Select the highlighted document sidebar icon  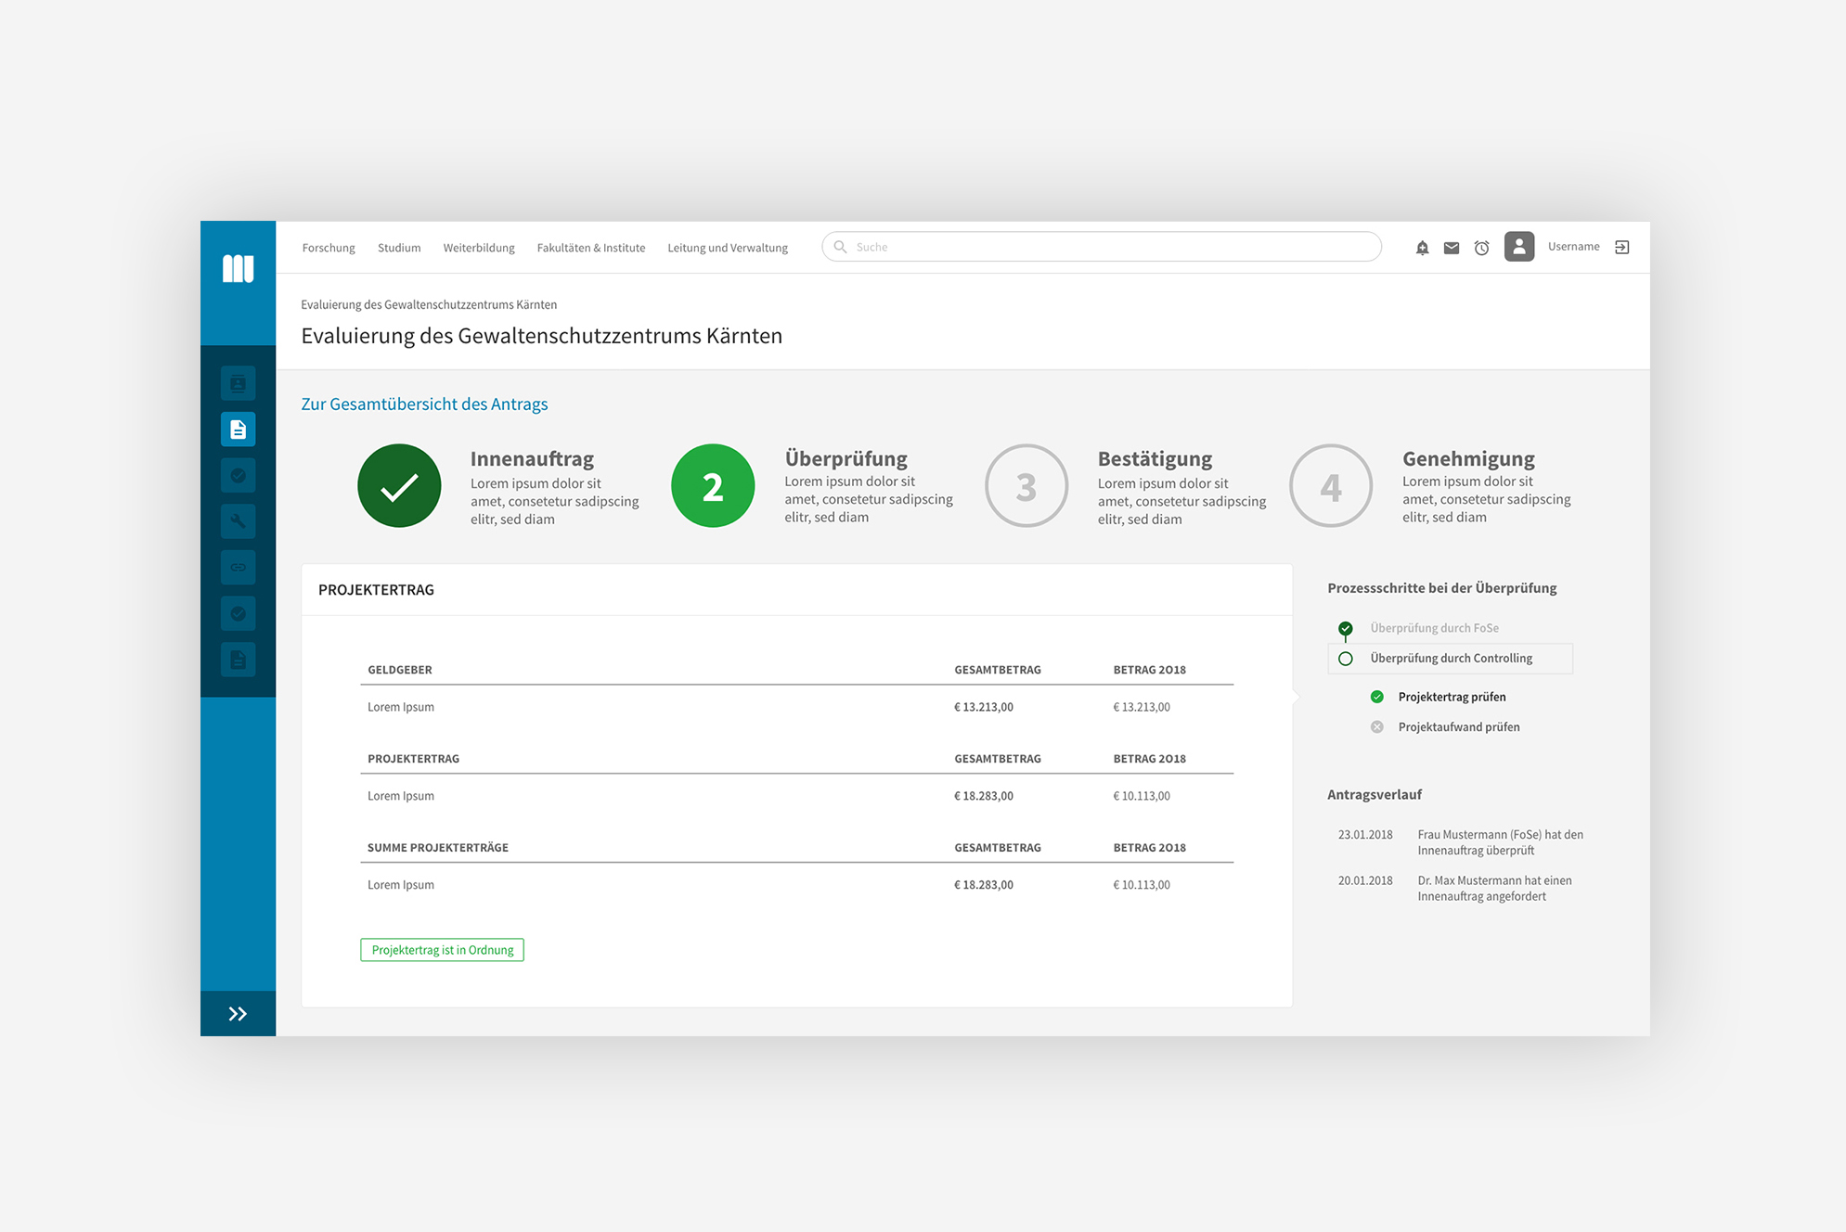[239, 430]
